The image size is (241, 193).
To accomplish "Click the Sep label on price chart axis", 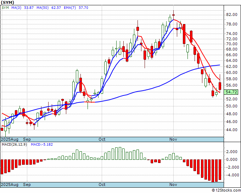I will pyautogui.click(x=27, y=139).
